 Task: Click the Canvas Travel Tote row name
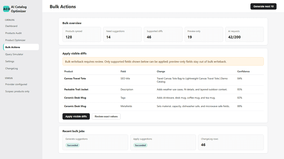point(75,78)
